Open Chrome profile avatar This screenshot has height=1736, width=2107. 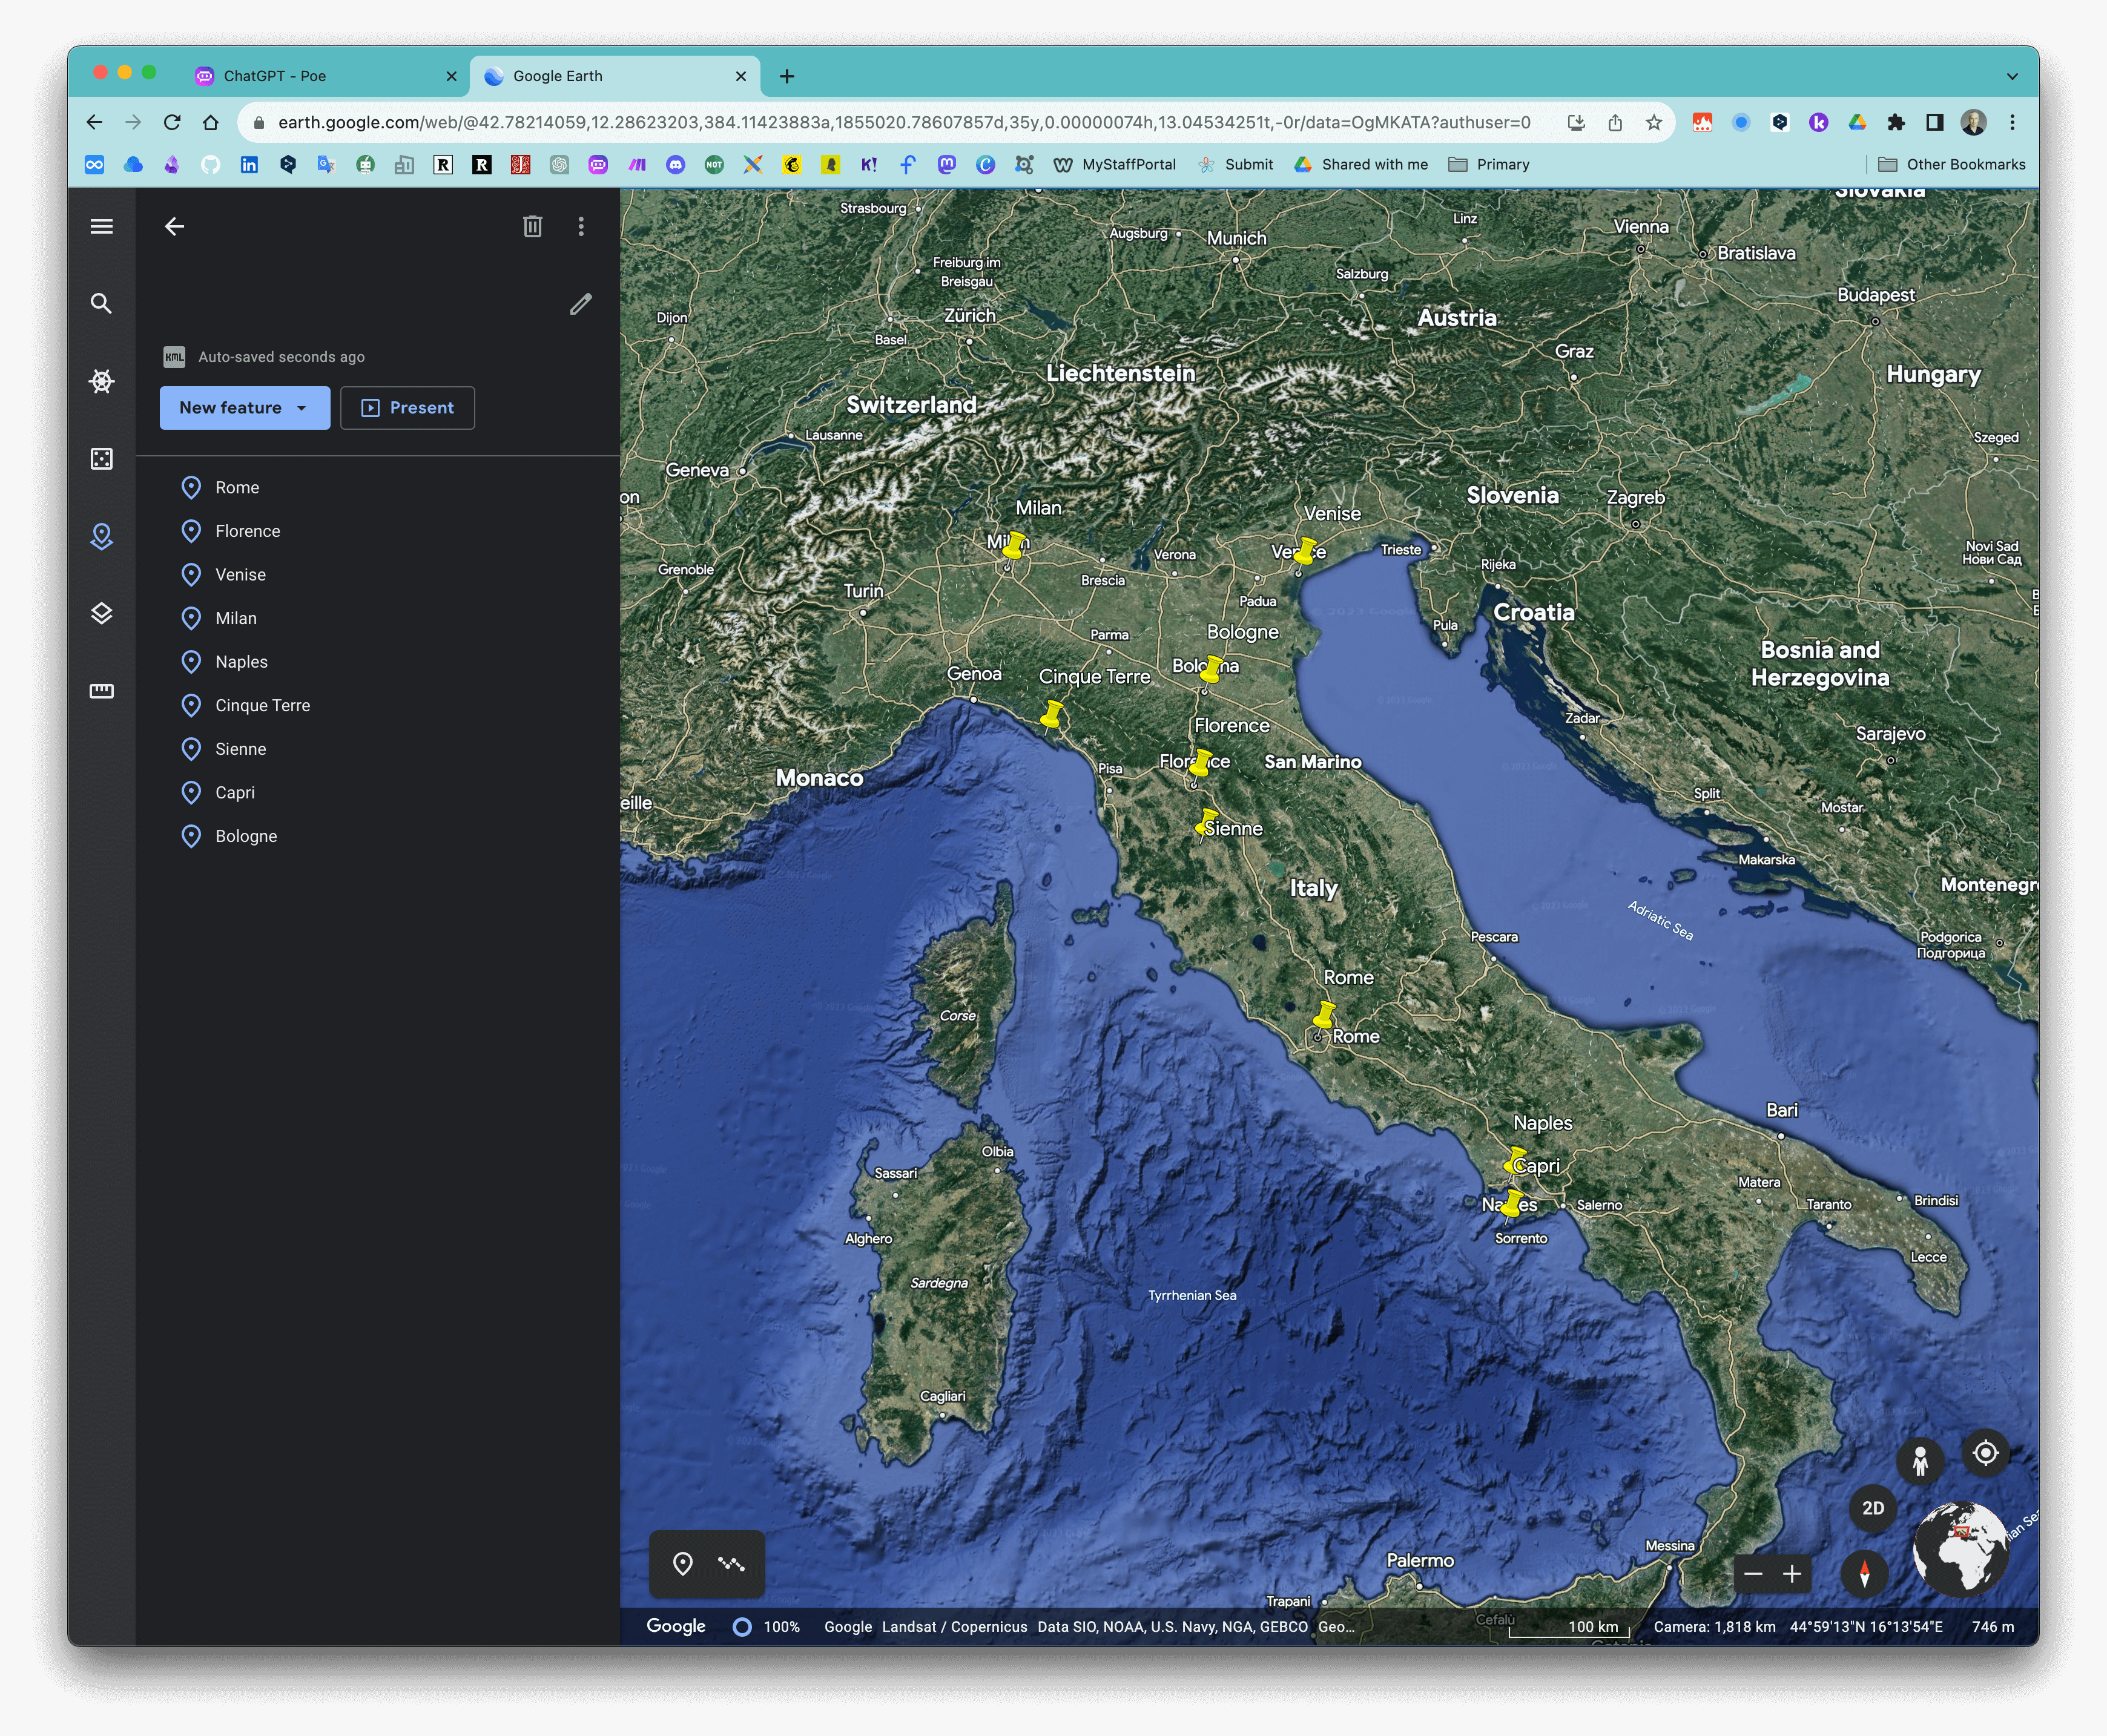(1974, 122)
